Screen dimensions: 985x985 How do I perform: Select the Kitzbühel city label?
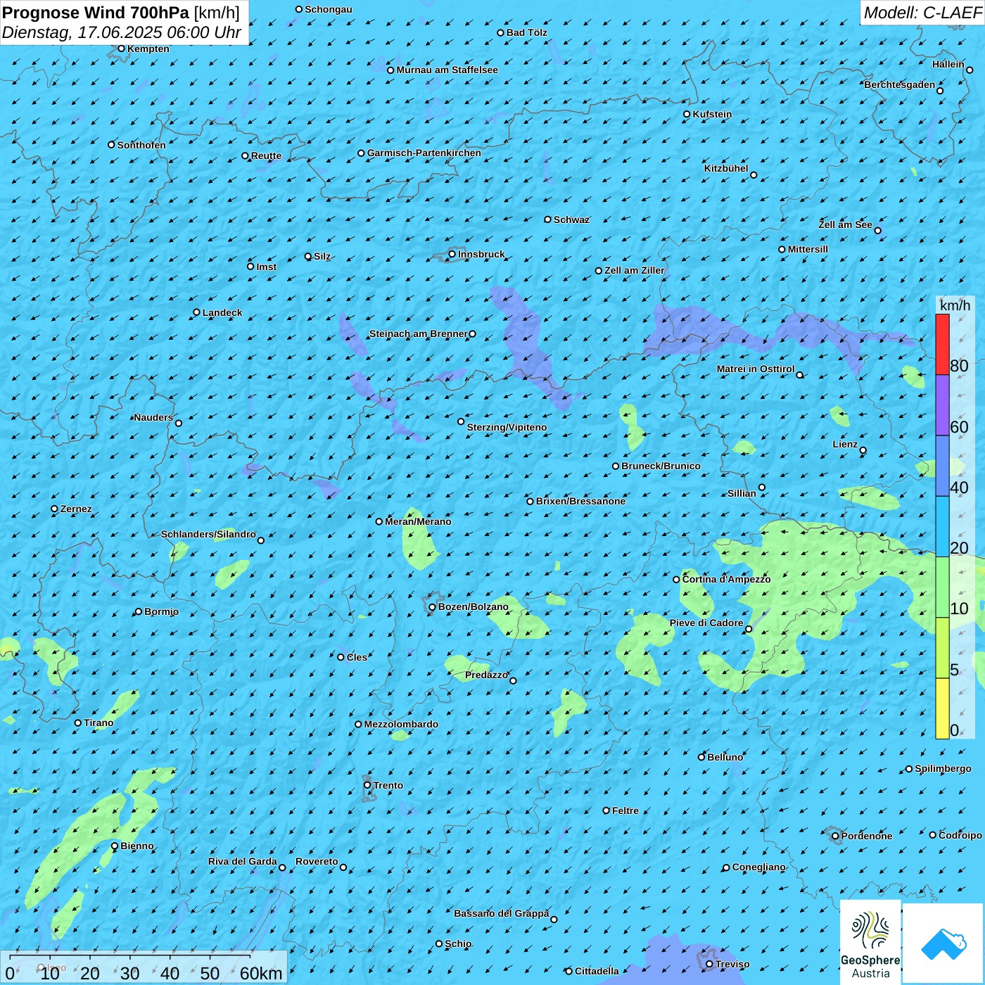tap(726, 168)
